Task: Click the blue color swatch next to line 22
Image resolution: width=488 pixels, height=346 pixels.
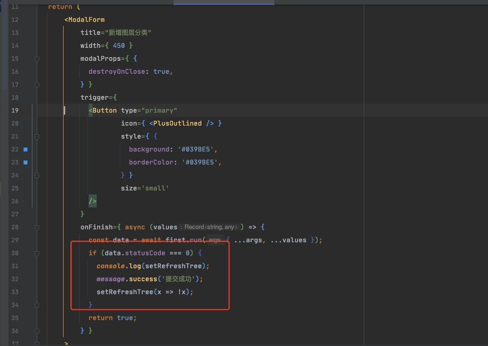Action: pyautogui.click(x=25, y=149)
